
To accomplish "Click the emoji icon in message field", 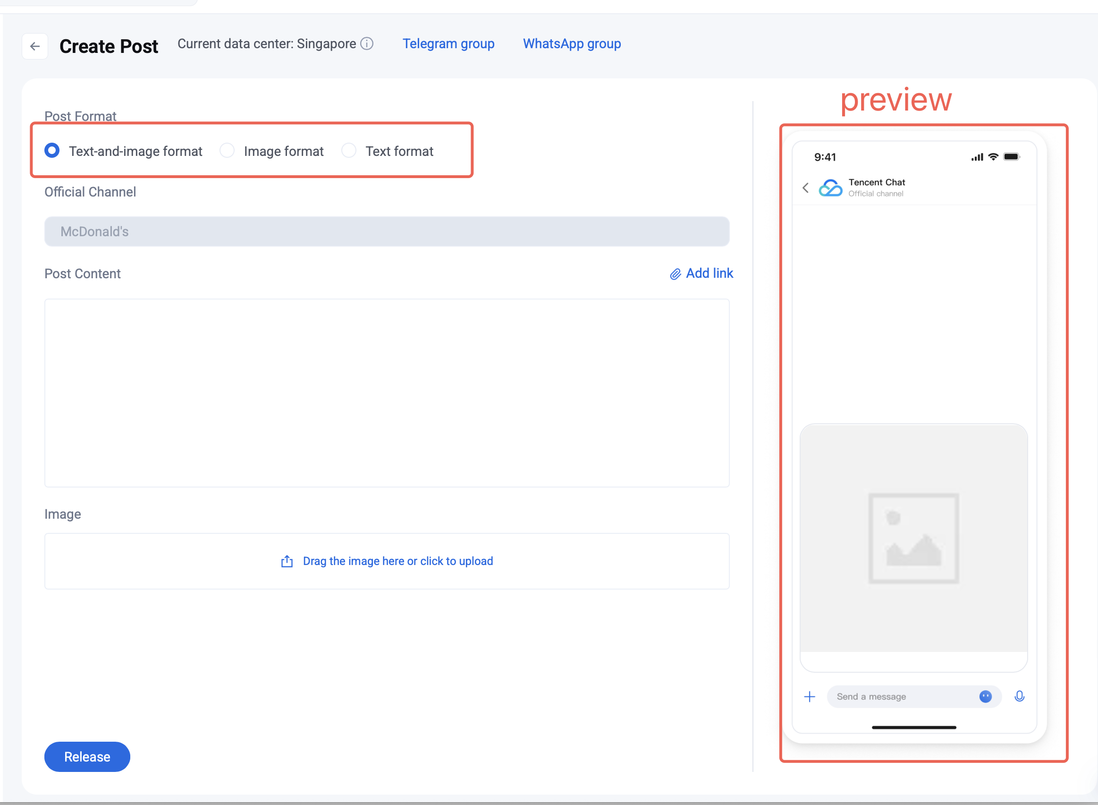I will [x=985, y=697].
